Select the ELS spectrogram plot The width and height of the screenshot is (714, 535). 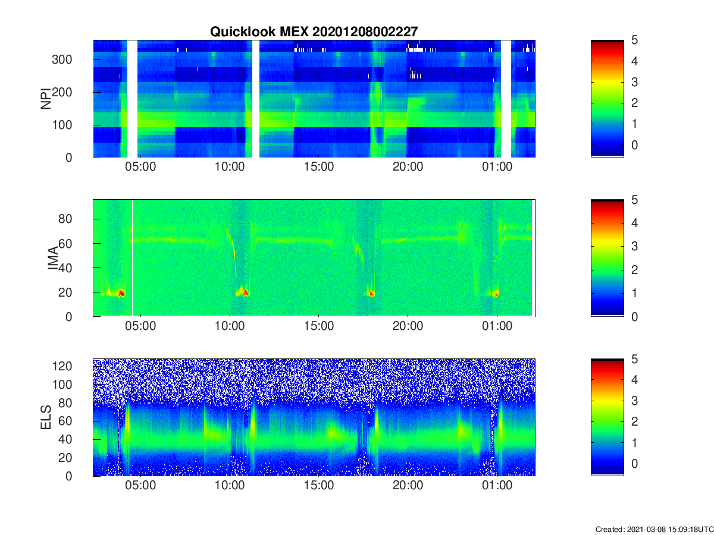click(x=314, y=417)
